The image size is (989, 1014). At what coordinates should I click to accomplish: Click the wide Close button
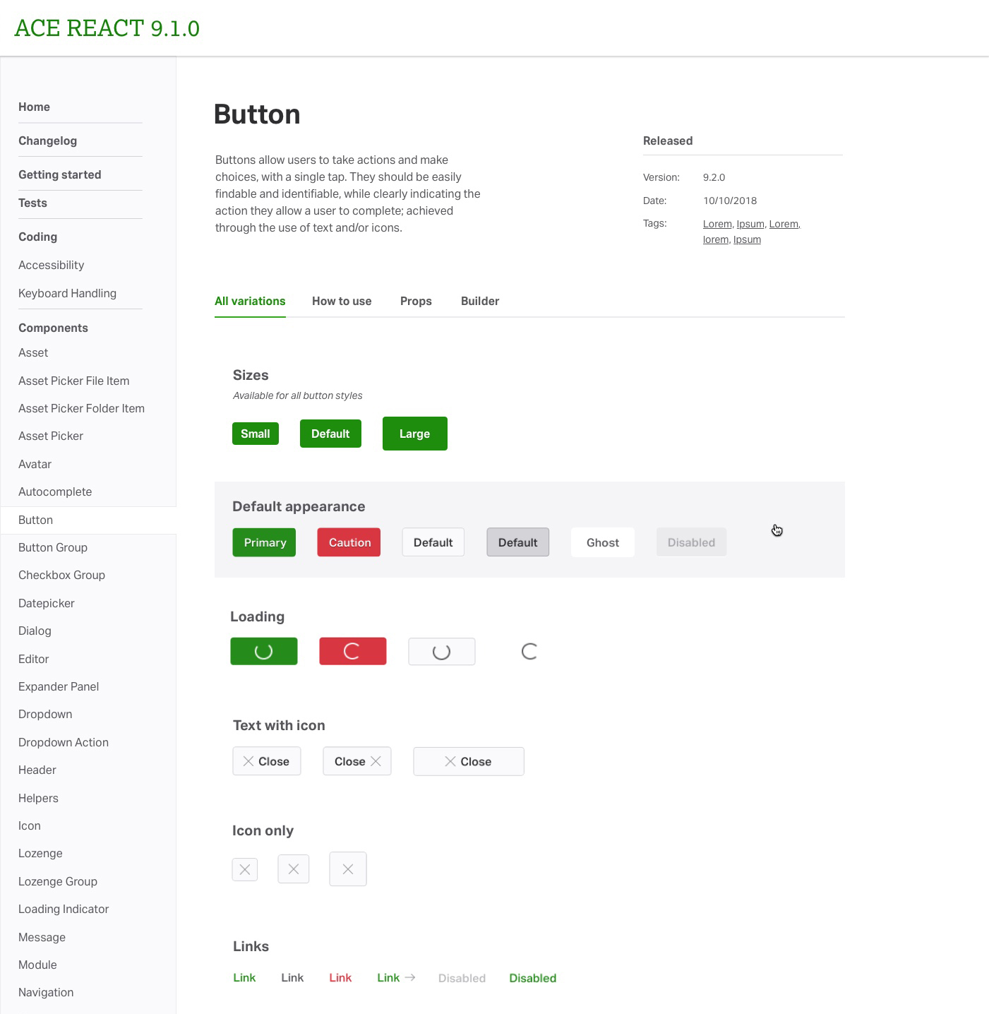(x=469, y=761)
